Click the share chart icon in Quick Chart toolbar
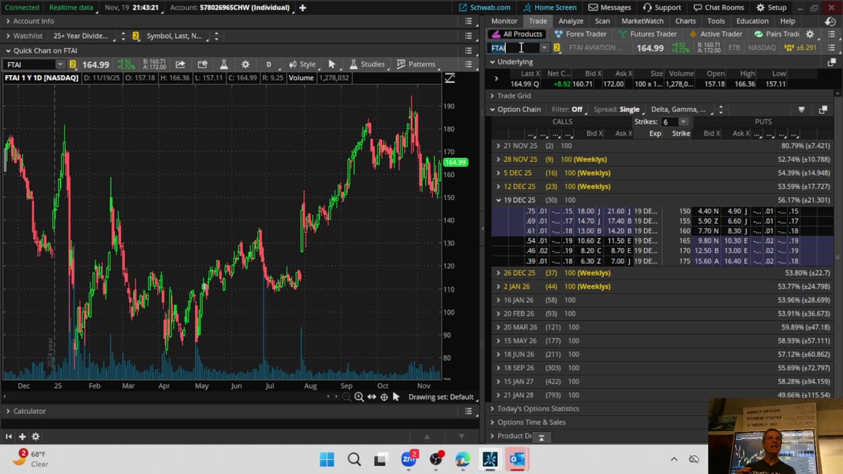843x474 pixels. [180, 65]
